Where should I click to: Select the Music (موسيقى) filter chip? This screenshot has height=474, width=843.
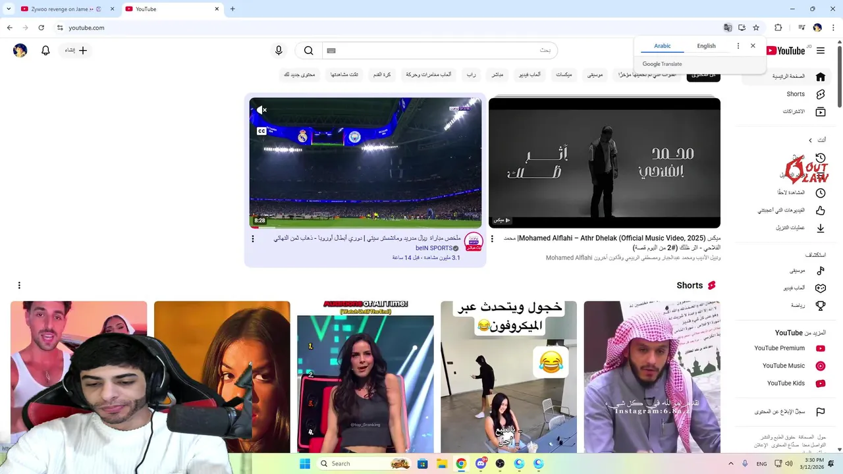[x=595, y=75]
